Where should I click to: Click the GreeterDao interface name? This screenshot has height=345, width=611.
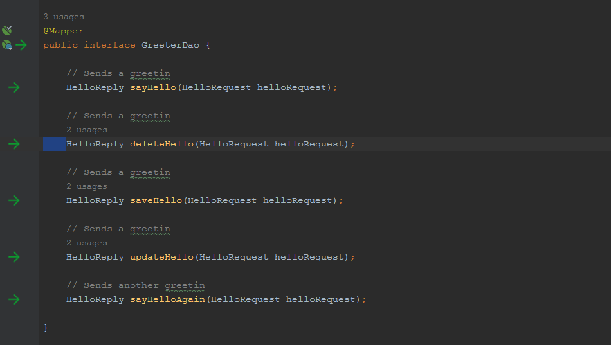point(170,45)
